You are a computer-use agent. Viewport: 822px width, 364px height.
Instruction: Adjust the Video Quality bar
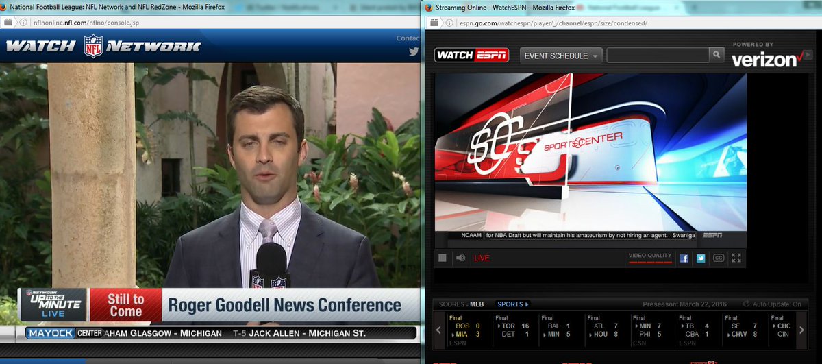[x=650, y=262]
